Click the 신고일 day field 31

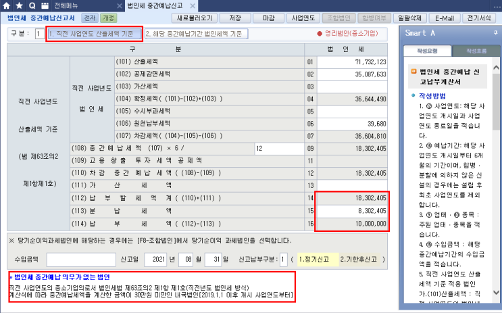point(213,260)
